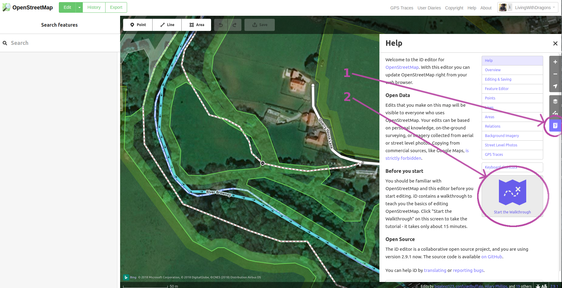Screen dimensions: 562x288
Task: Open the background layers panel icon
Action: click(555, 101)
